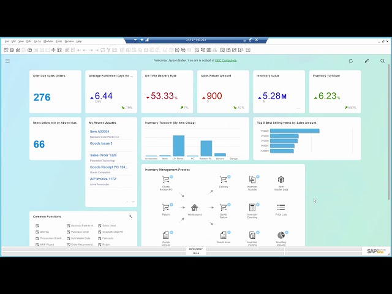Open Goods Issue document icon

[223, 235]
